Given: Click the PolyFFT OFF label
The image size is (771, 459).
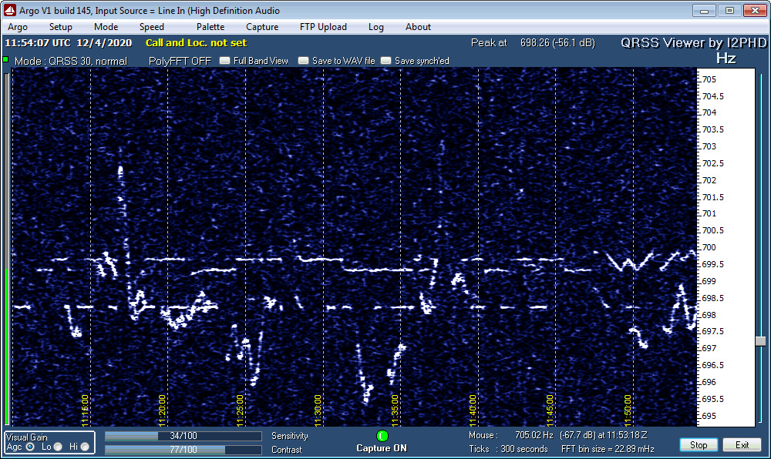Looking at the screenshot, I should pos(180,61).
